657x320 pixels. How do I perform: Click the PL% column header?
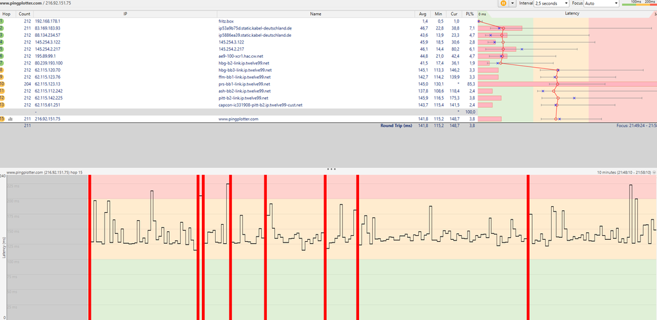click(470, 14)
